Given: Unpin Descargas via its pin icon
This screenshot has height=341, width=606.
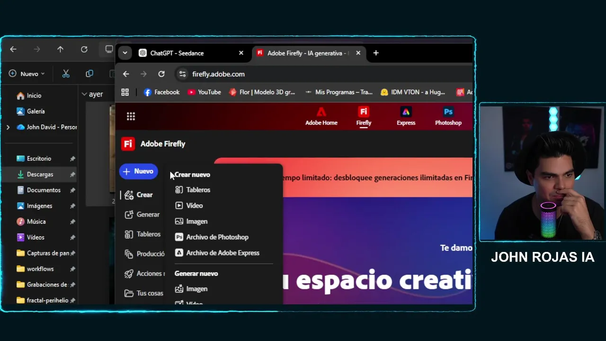Looking at the screenshot, I should [x=72, y=175].
